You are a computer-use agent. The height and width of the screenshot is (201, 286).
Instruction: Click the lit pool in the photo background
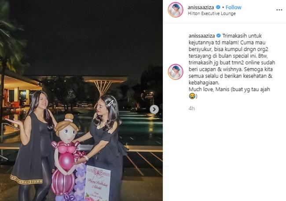(x=139, y=126)
